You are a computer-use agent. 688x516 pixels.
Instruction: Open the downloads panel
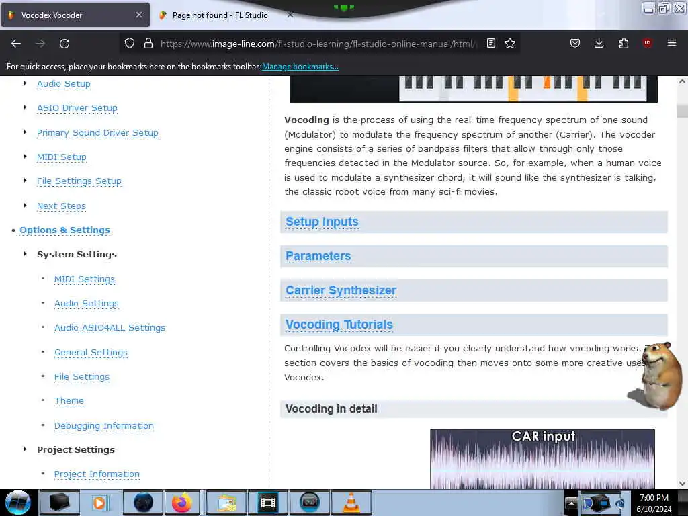point(599,43)
